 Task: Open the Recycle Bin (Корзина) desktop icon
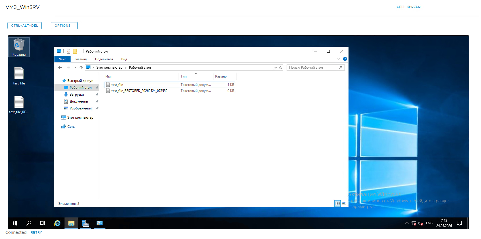click(x=19, y=47)
